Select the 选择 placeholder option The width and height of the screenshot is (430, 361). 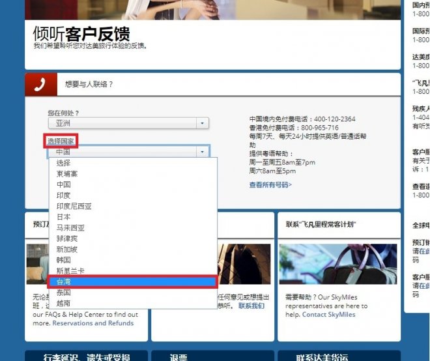[x=64, y=163]
